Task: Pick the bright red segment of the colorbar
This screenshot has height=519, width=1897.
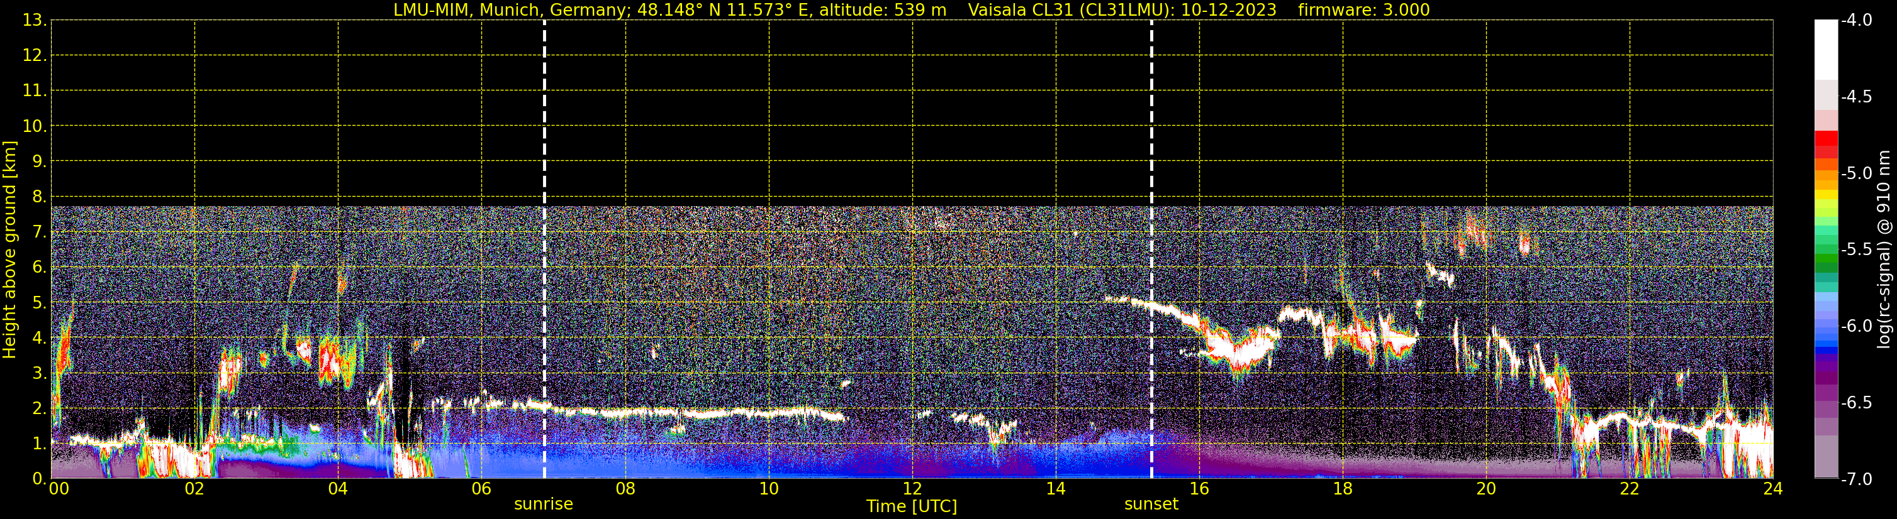Action: (1825, 138)
